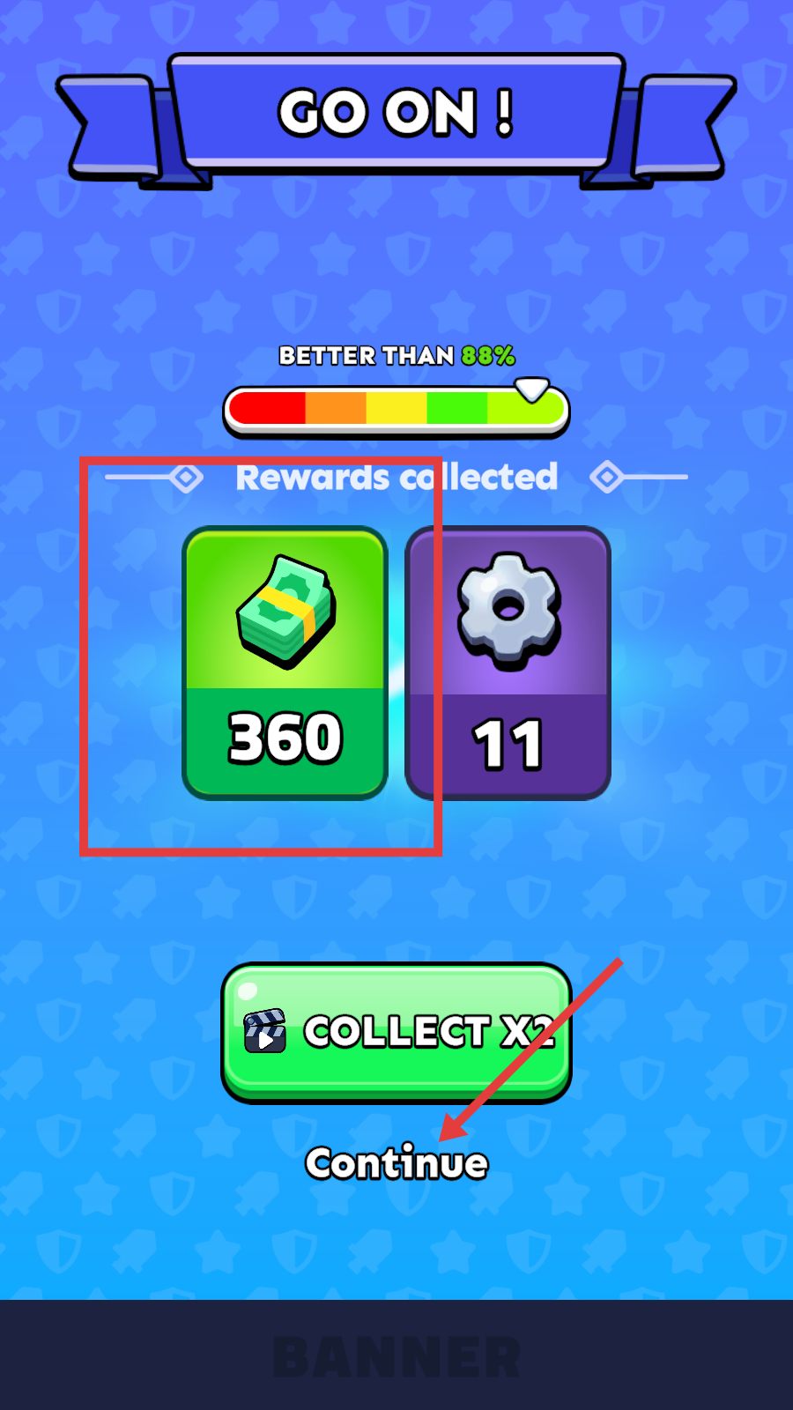This screenshot has width=793, height=1410.
Task: Tap the Continue text link
Action: (396, 1163)
